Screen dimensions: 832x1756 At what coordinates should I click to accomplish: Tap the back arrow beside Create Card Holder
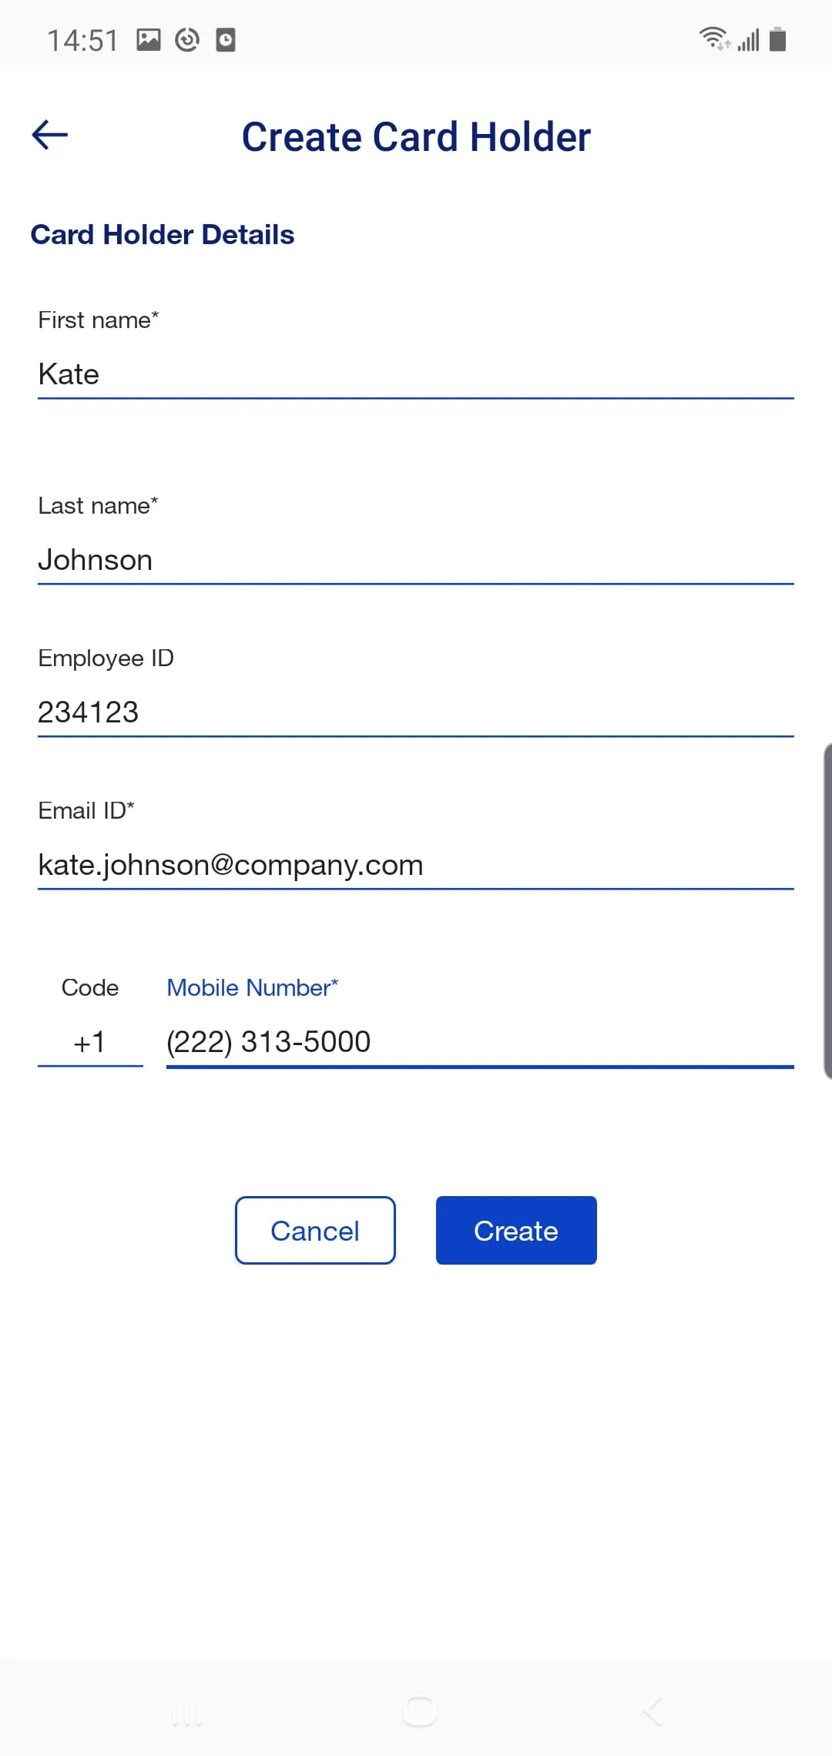[x=50, y=135]
